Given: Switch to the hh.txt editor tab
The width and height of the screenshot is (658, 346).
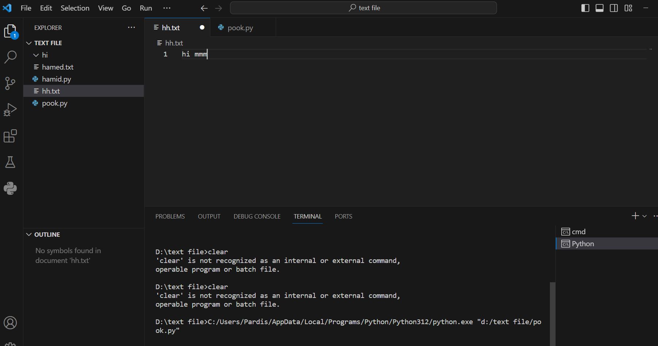Looking at the screenshot, I should [x=177, y=28].
